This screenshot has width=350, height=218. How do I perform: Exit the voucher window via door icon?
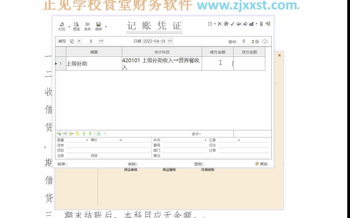tap(267, 24)
